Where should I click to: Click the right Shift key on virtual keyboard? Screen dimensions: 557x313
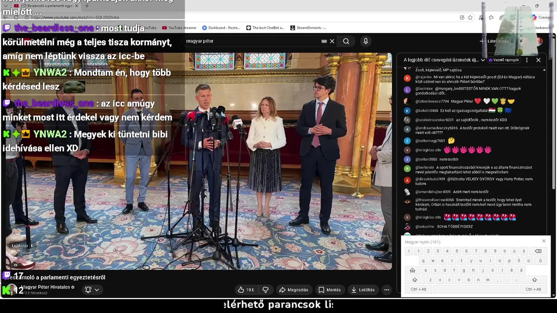(534, 280)
